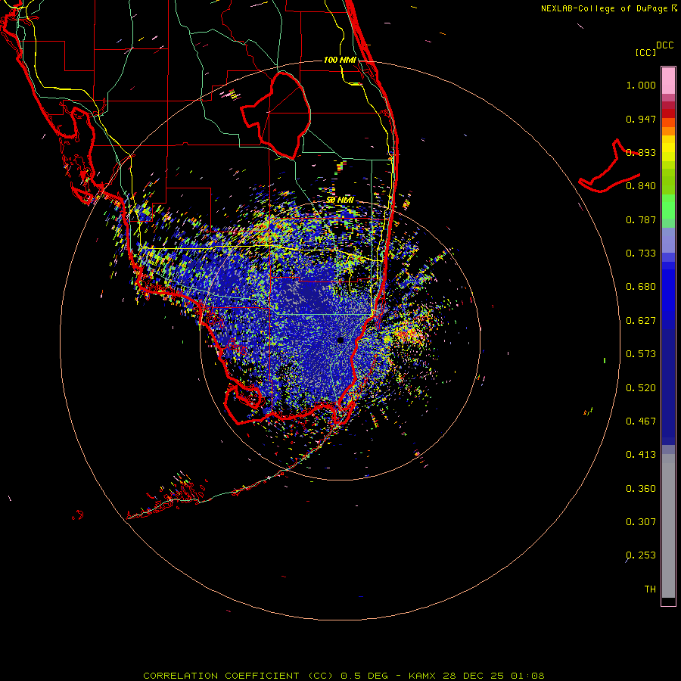Click the NEXLAB-College of DuPage credit text
Viewport: 681px width, 681px height.
click(x=604, y=8)
